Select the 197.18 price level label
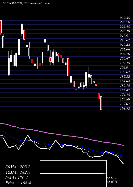 pos(125,63)
